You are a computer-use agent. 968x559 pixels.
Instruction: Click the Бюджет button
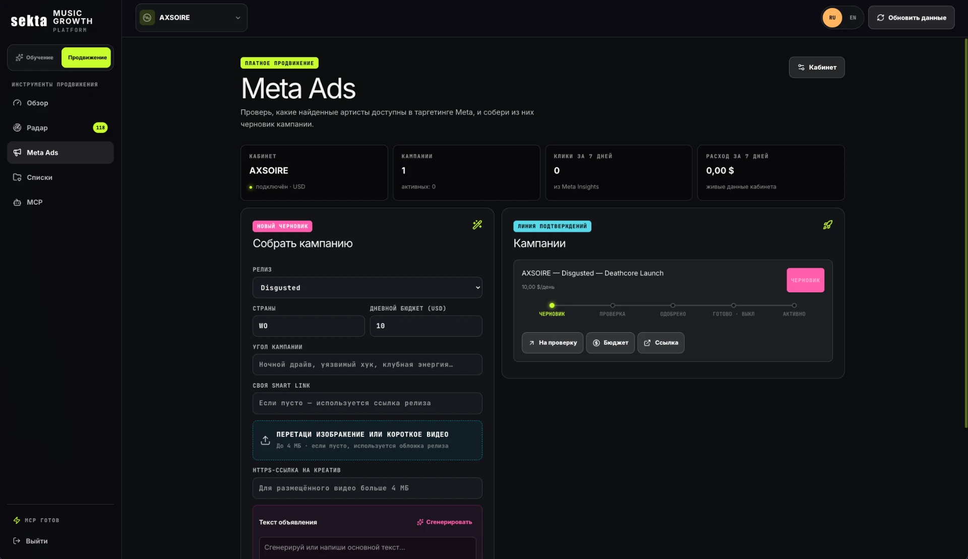tap(610, 343)
